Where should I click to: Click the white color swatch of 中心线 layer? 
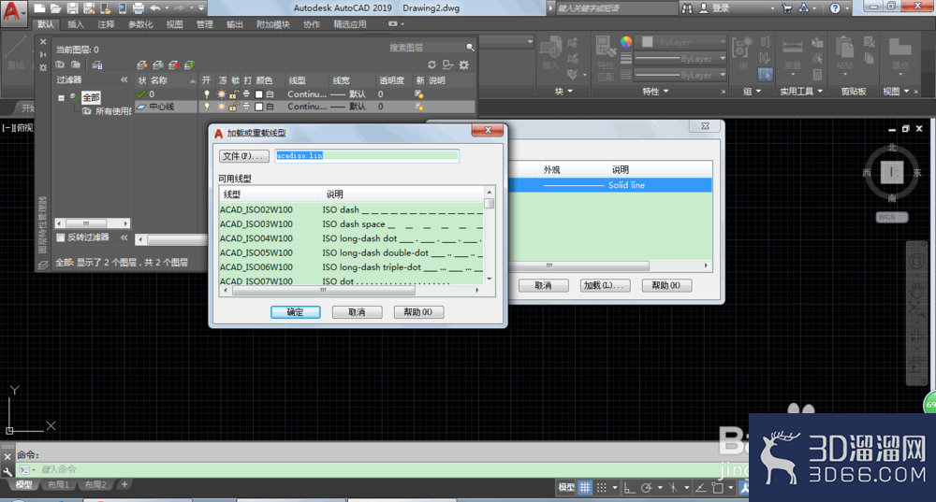click(259, 107)
